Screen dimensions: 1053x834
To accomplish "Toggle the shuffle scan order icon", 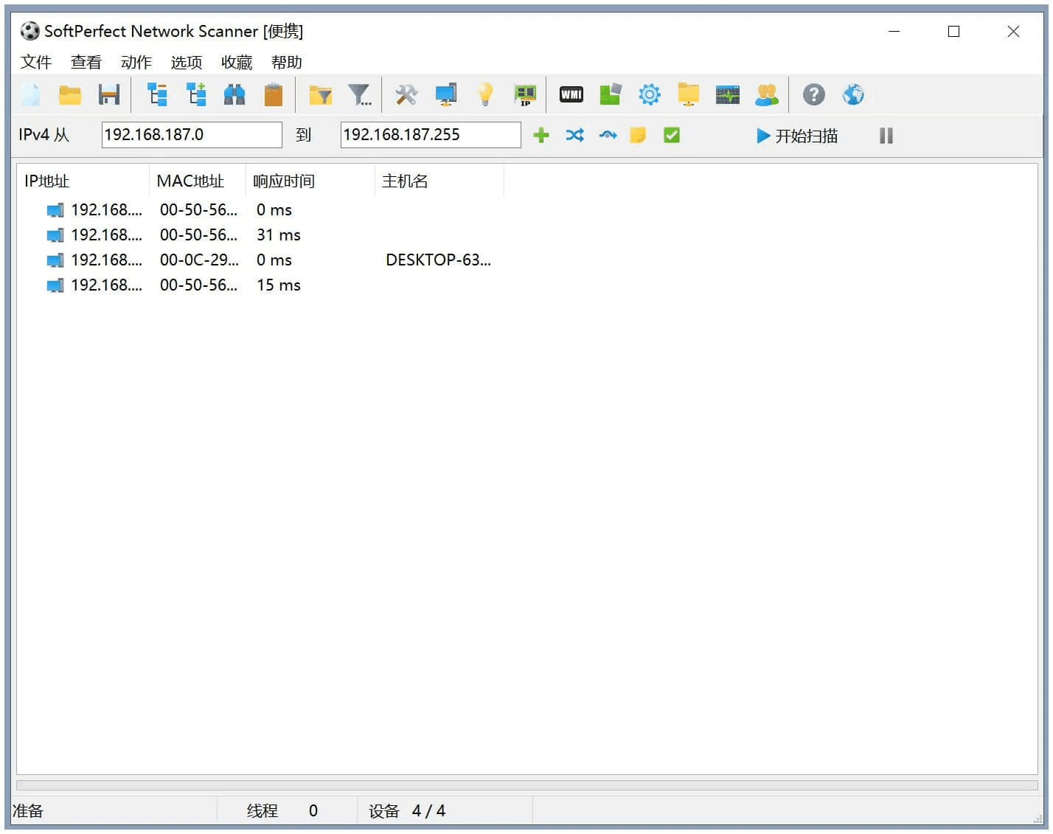I will point(574,135).
